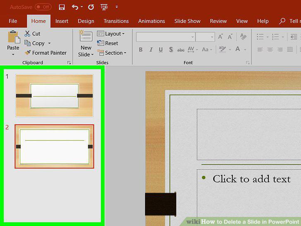Expand the font name list arrow

pyautogui.click(x=193, y=37)
